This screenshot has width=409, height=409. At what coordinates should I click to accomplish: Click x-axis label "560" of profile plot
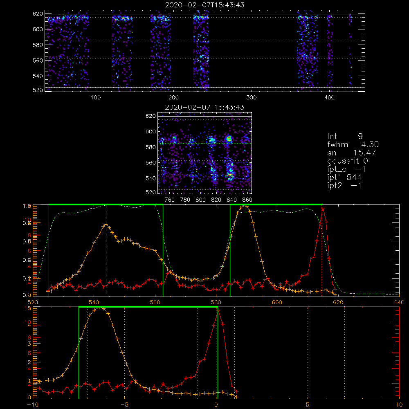tap(155, 302)
